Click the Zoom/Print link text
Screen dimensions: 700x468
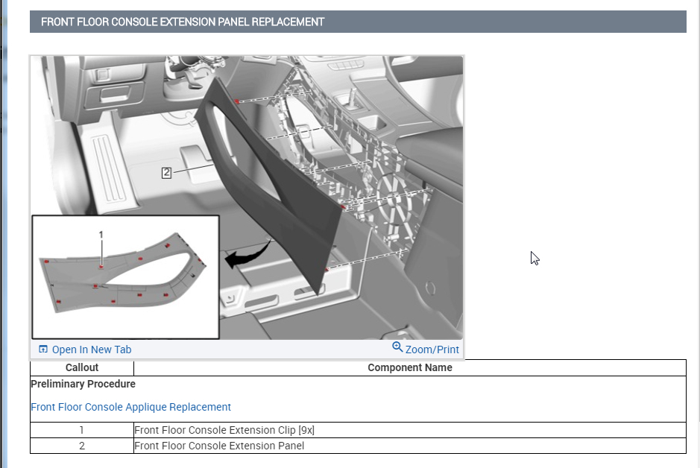[432, 350]
